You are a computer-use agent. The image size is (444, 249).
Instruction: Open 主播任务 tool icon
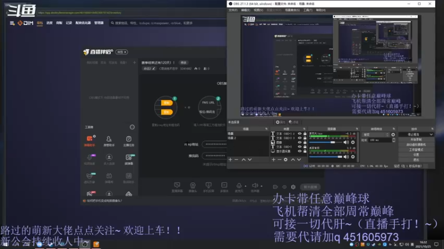click(x=129, y=141)
